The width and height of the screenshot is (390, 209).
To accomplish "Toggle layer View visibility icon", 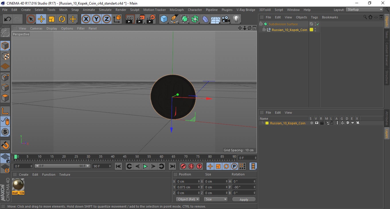I will (317, 123).
